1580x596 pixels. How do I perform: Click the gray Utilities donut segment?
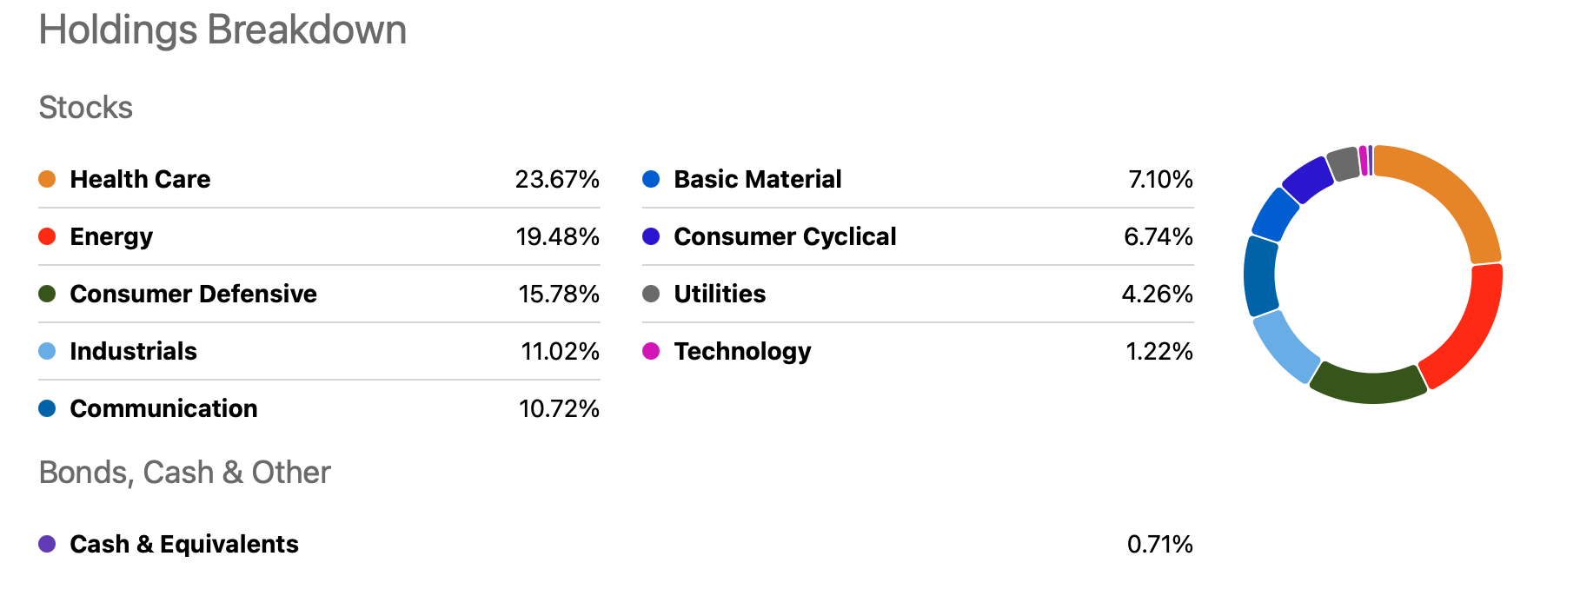click(1344, 163)
